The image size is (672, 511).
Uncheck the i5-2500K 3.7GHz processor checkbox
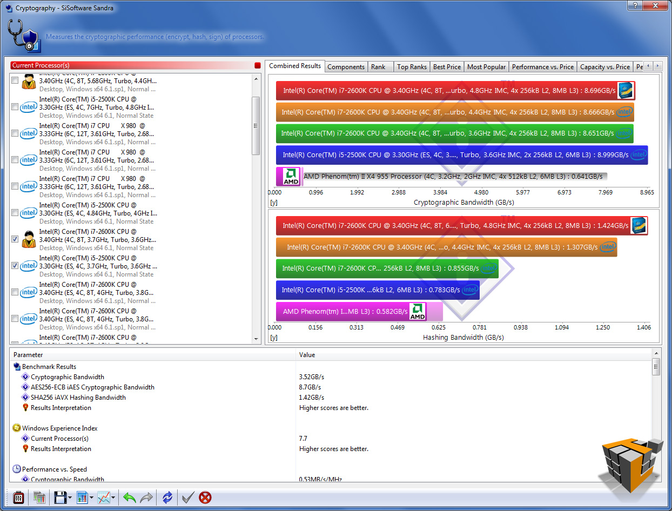point(15,266)
